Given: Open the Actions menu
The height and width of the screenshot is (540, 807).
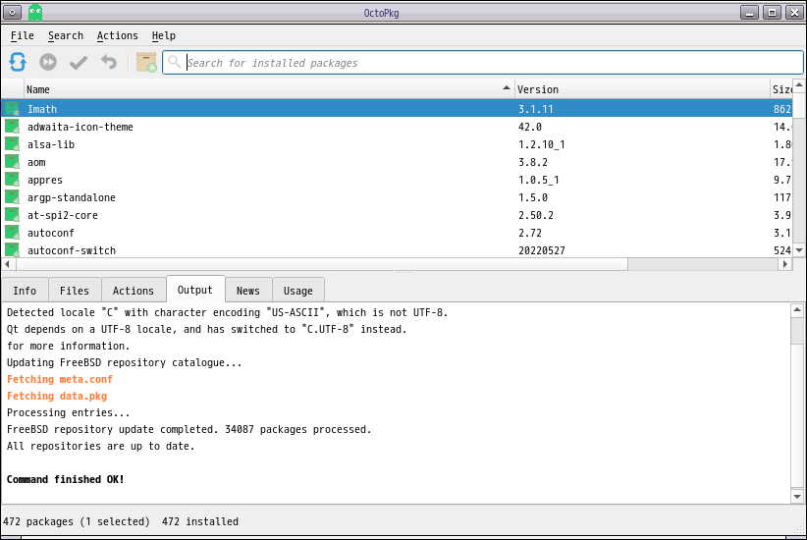Looking at the screenshot, I should pyautogui.click(x=118, y=35).
